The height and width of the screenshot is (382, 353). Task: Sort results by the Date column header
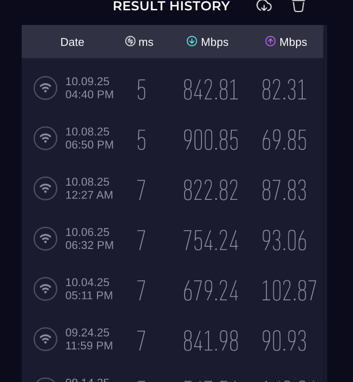(x=72, y=42)
